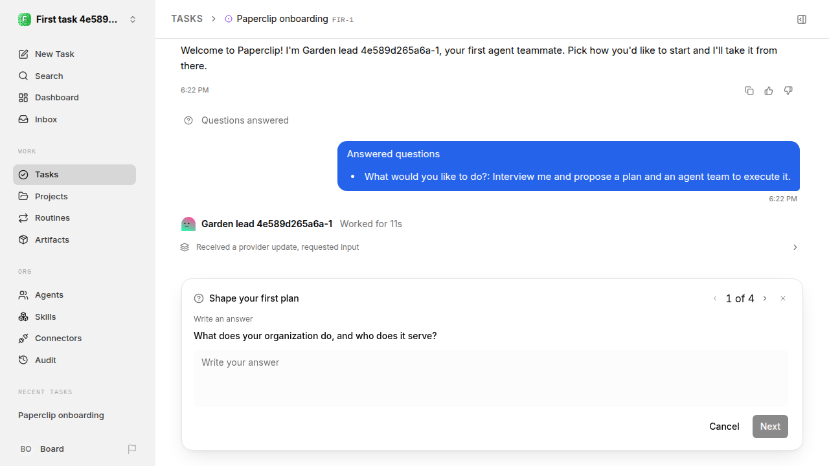829x466 pixels.
Task: Toggle the side panel icon at top right
Action: 802,19
